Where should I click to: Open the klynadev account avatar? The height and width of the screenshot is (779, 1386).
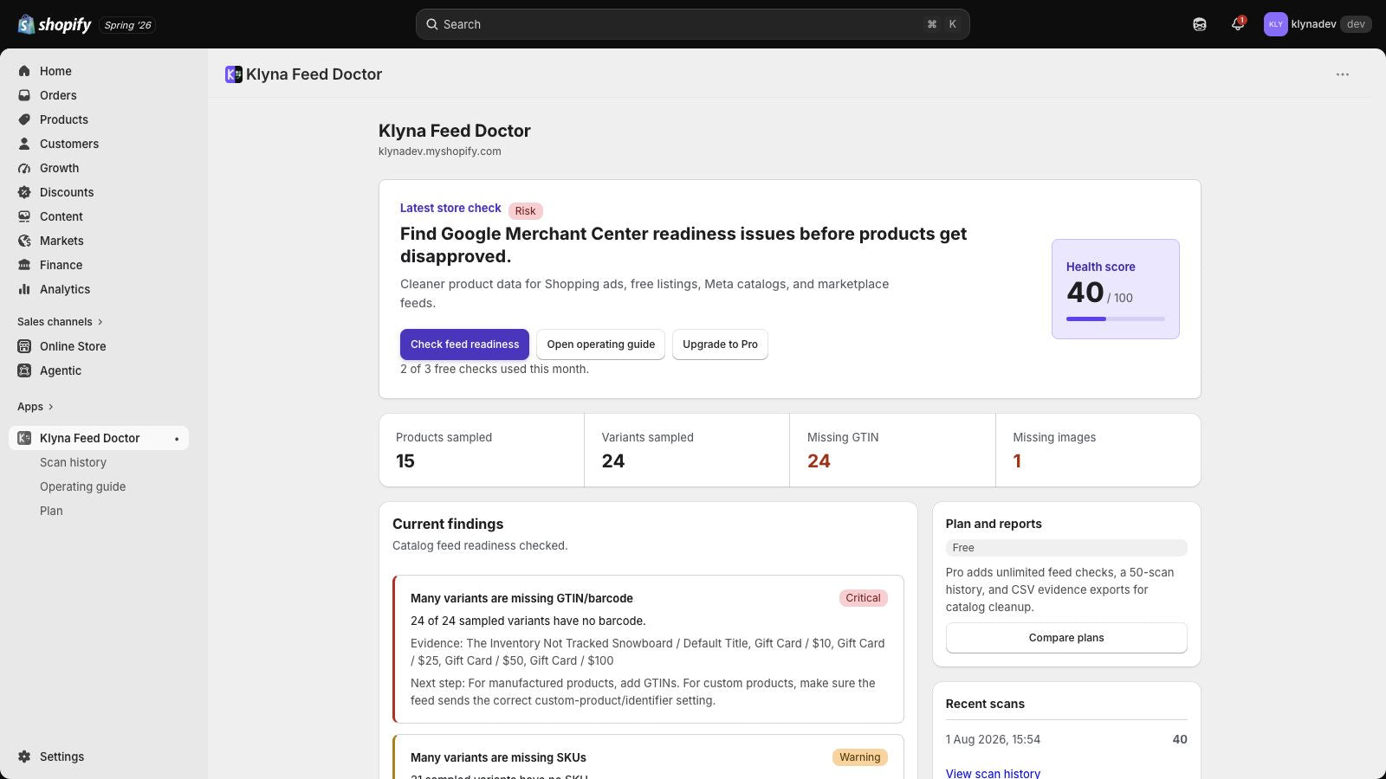point(1275,24)
